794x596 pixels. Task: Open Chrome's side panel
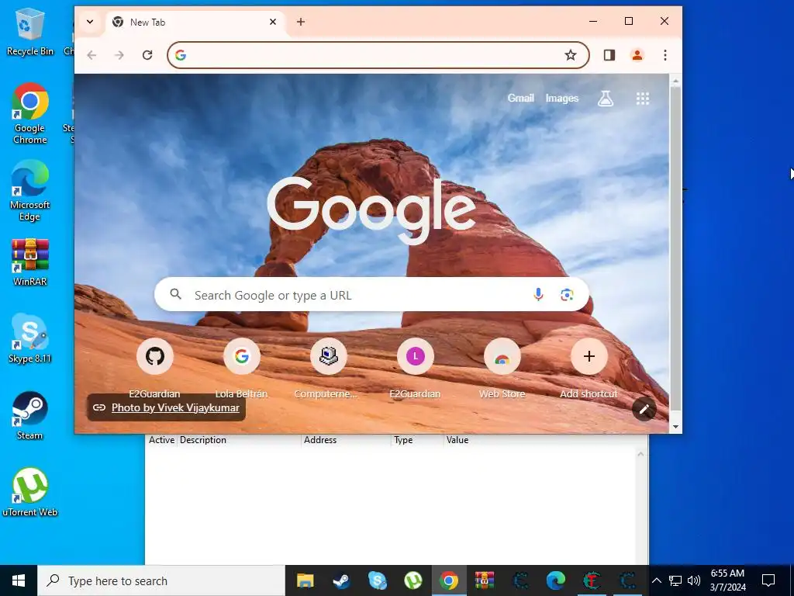[x=609, y=55]
